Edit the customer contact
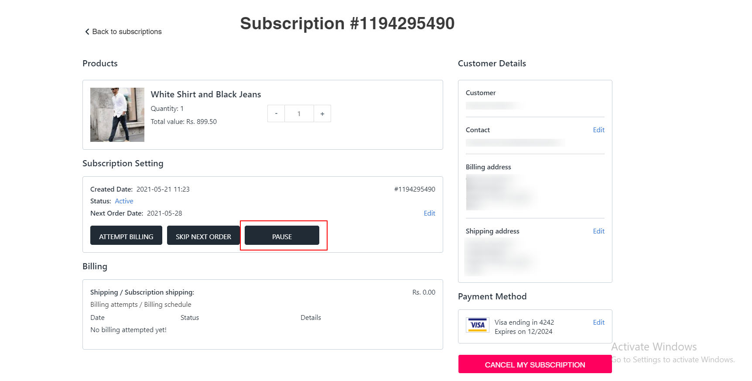Image resolution: width=752 pixels, height=381 pixels. tap(598, 130)
